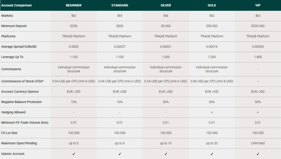Choose the GOLD column header
Viewport: 281px width, 159px height.
pos(212,5)
